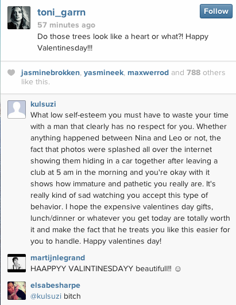
Task: Click the Follow button
Action: 216,11
